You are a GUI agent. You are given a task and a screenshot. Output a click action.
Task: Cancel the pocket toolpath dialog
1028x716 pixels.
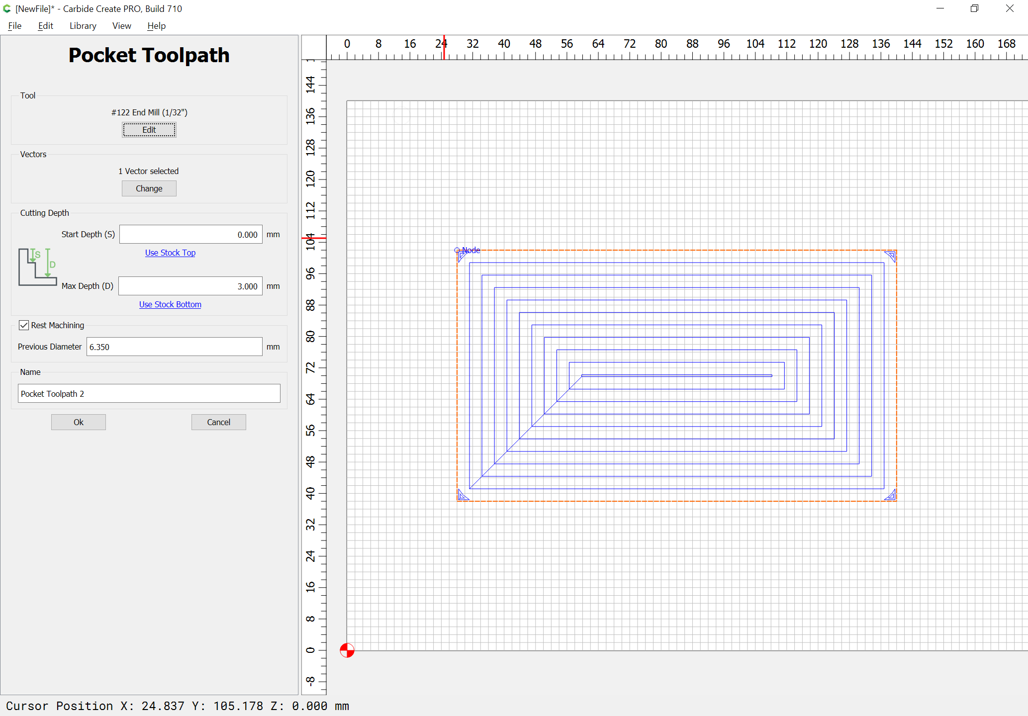point(219,422)
